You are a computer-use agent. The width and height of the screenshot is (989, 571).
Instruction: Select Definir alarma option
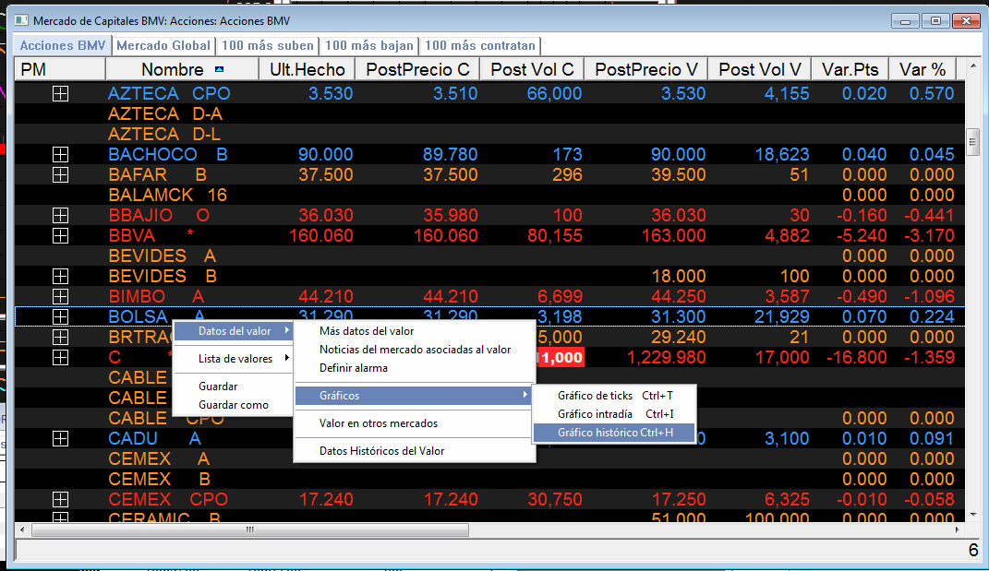353,367
